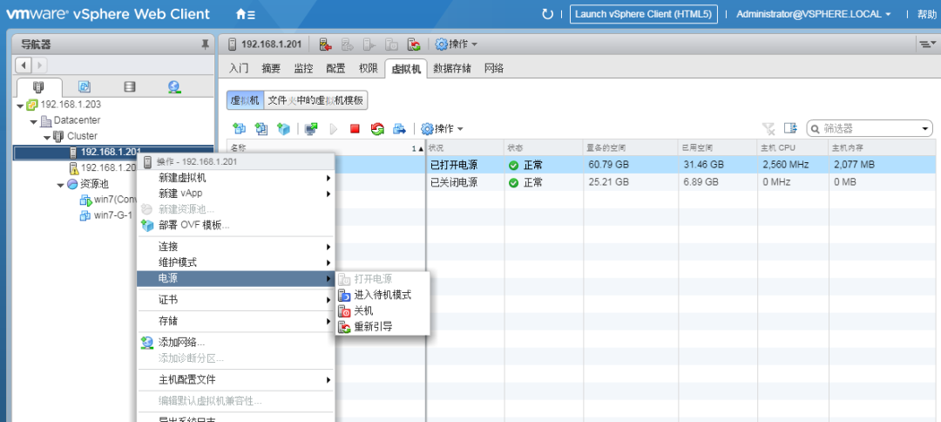941x422 pixels.
Task: Collapse the Cluster tree node
Action: tap(47, 136)
